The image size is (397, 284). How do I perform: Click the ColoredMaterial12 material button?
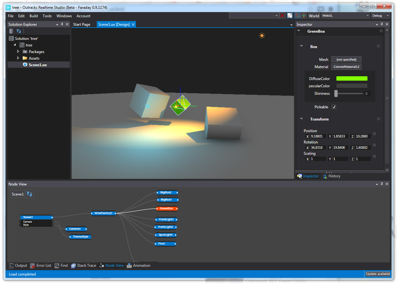(x=346, y=67)
